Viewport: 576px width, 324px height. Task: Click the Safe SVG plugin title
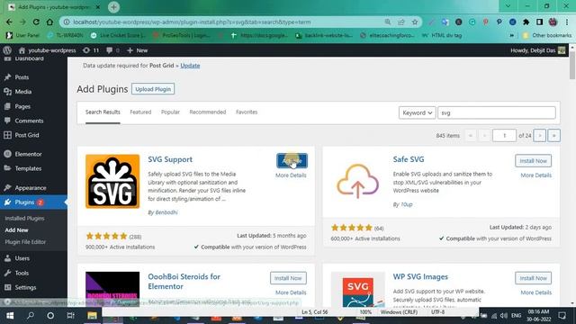(x=409, y=159)
